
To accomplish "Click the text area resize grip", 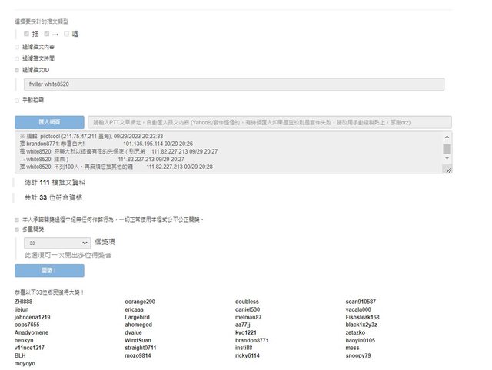I will pyautogui.click(x=447, y=170).
